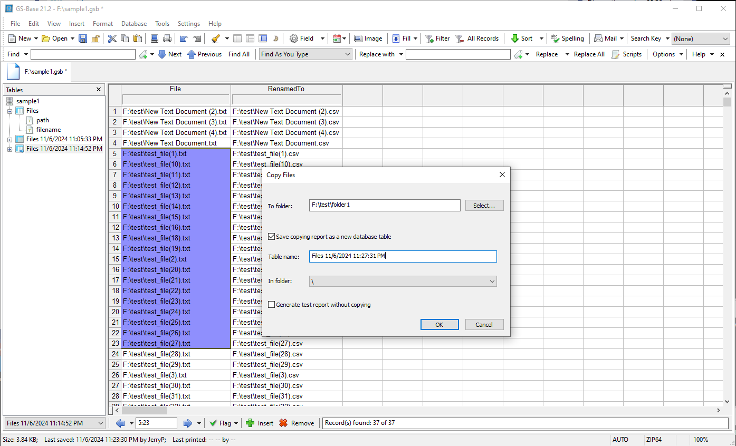Click the padlock password icon
The image size is (736, 446).
(x=95, y=38)
